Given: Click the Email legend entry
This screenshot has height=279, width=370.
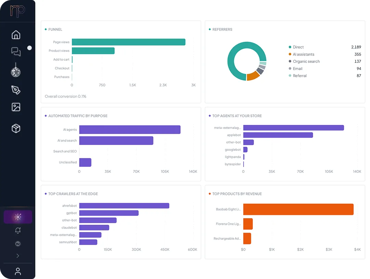Looking at the screenshot, I should coord(298,69).
